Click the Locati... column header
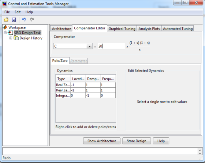This screenshot has width=205, height=163. pos(78,79)
